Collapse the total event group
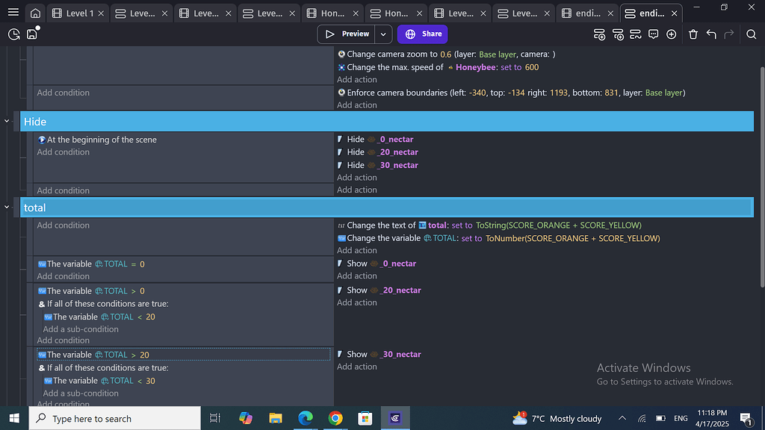765x430 pixels. click(7, 207)
